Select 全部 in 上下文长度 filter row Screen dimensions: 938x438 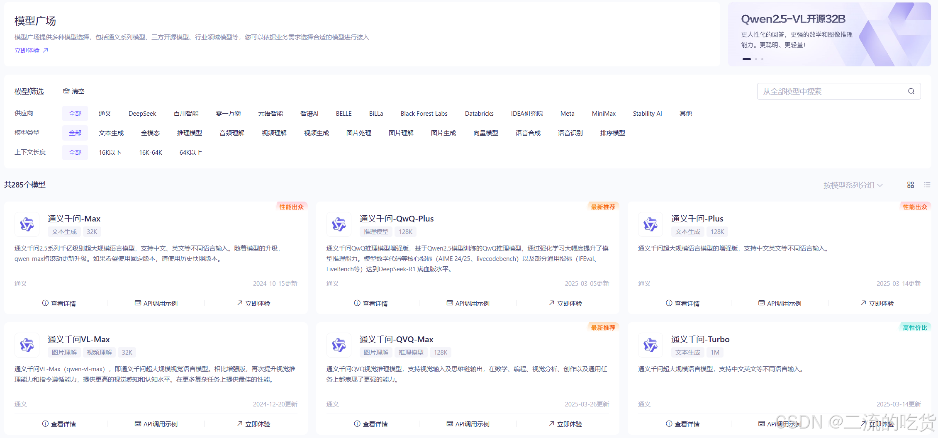pos(75,152)
